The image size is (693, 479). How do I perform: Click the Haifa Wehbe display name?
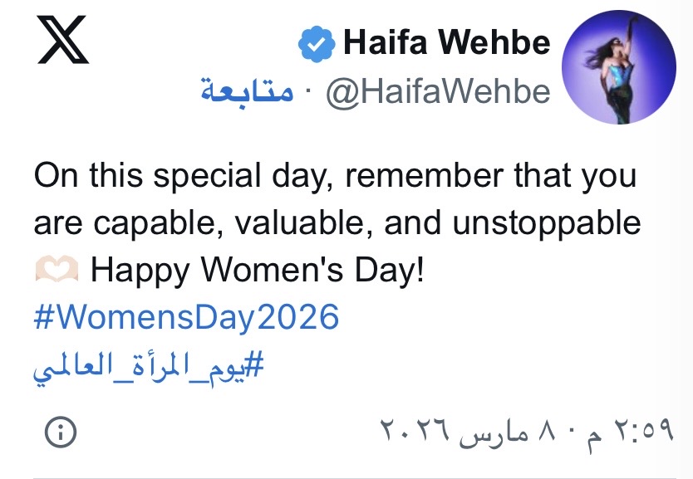click(x=446, y=42)
